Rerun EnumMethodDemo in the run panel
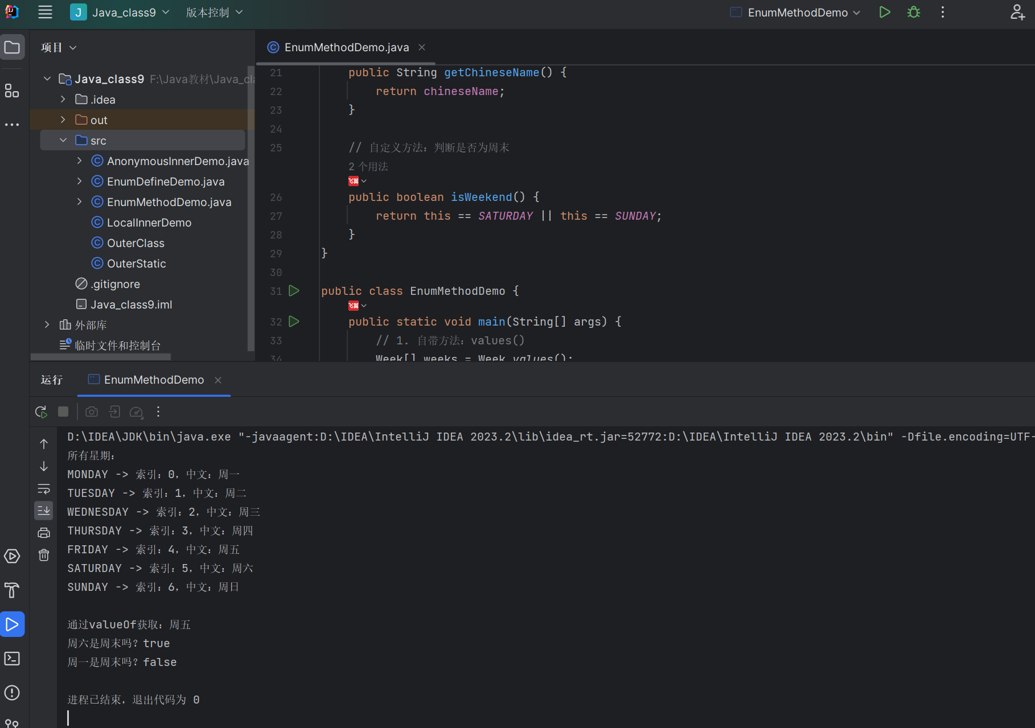 (41, 412)
